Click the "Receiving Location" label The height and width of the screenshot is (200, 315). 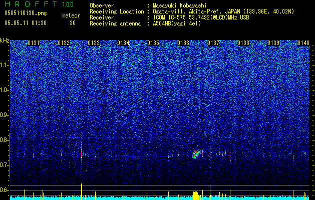[x=117, y=11]
